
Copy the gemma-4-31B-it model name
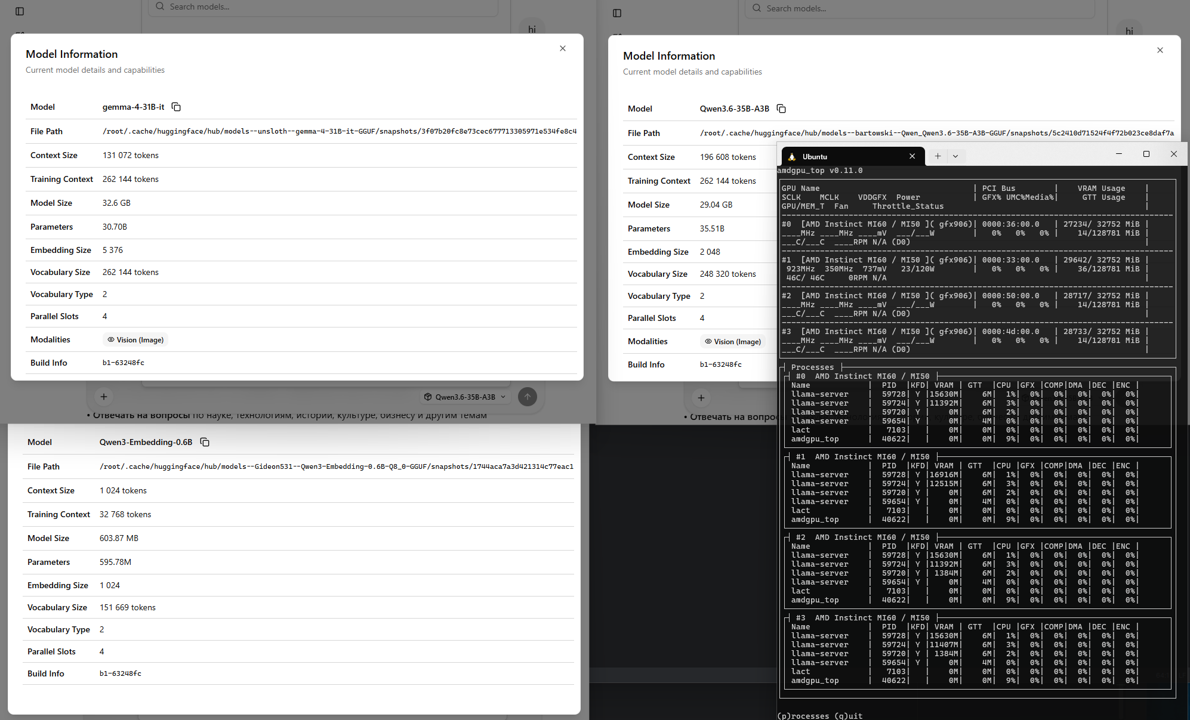point(176,107)
